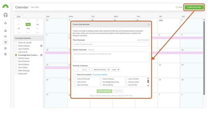This screenshot has height=113, width=208.
Task: Check Tawriq Ederies in reminder dialog
Action: [x=101, y=85]
